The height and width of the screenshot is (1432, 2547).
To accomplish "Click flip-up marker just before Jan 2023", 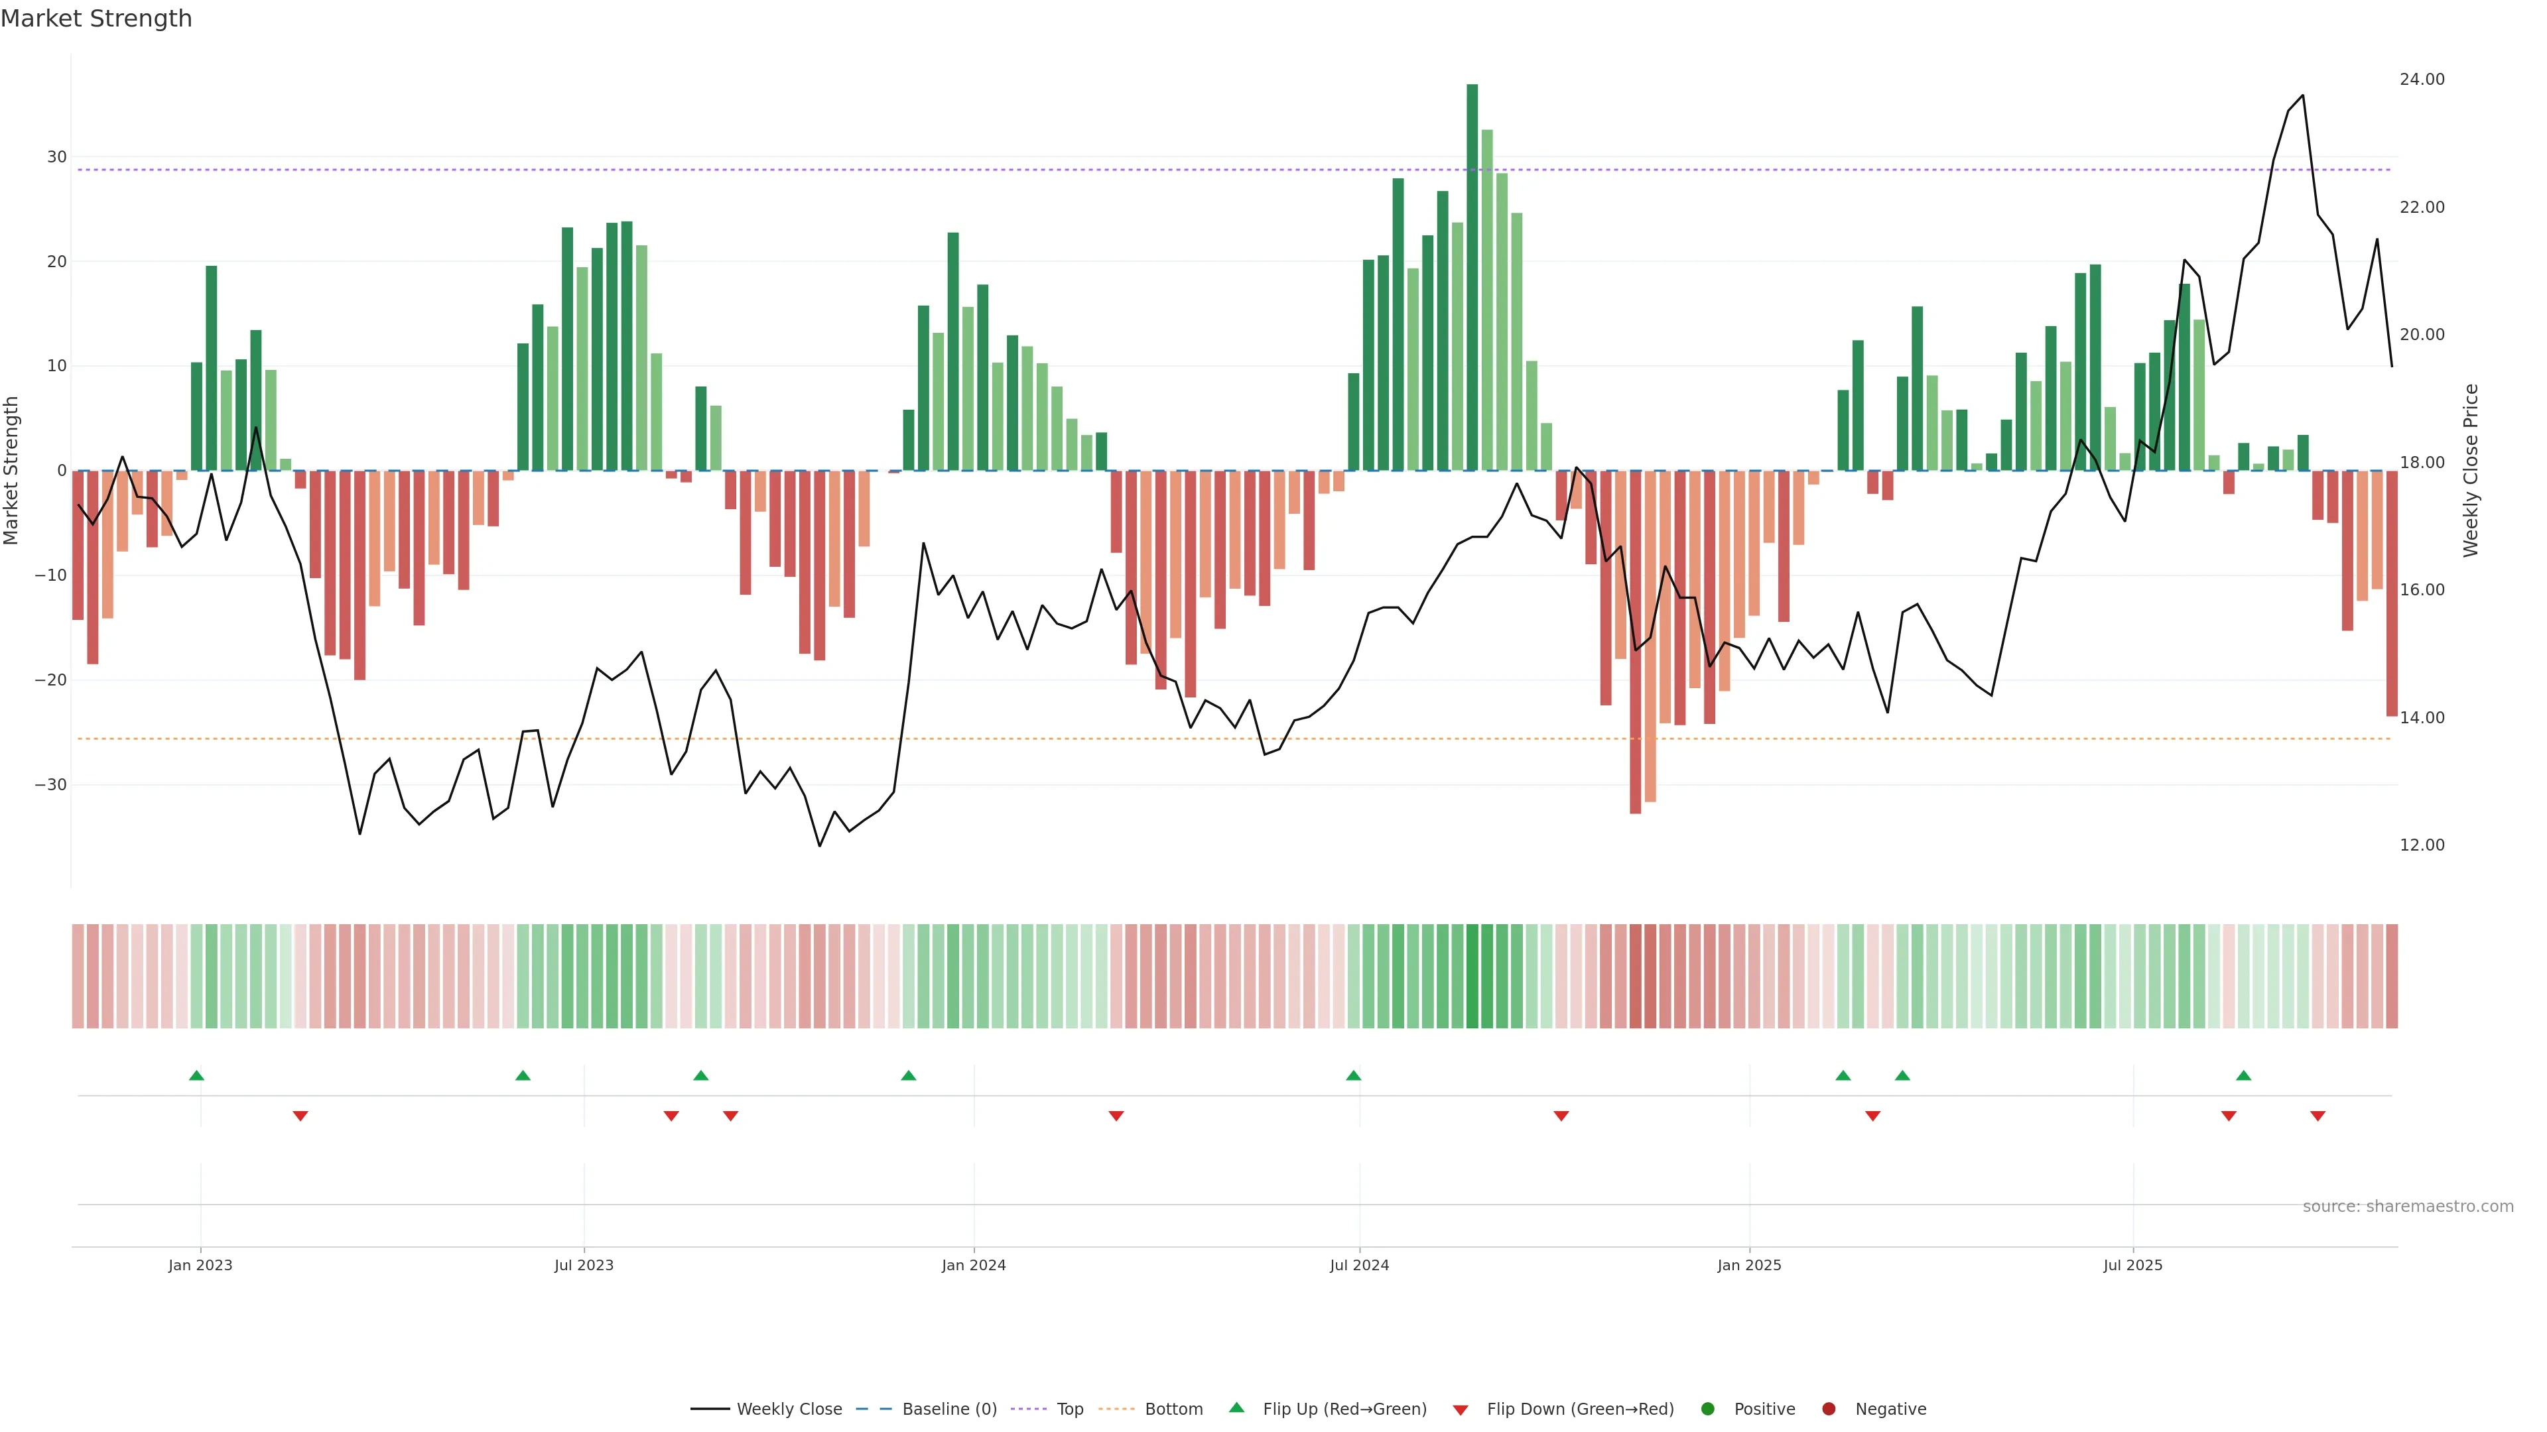I will click(x=197, y=1075).
